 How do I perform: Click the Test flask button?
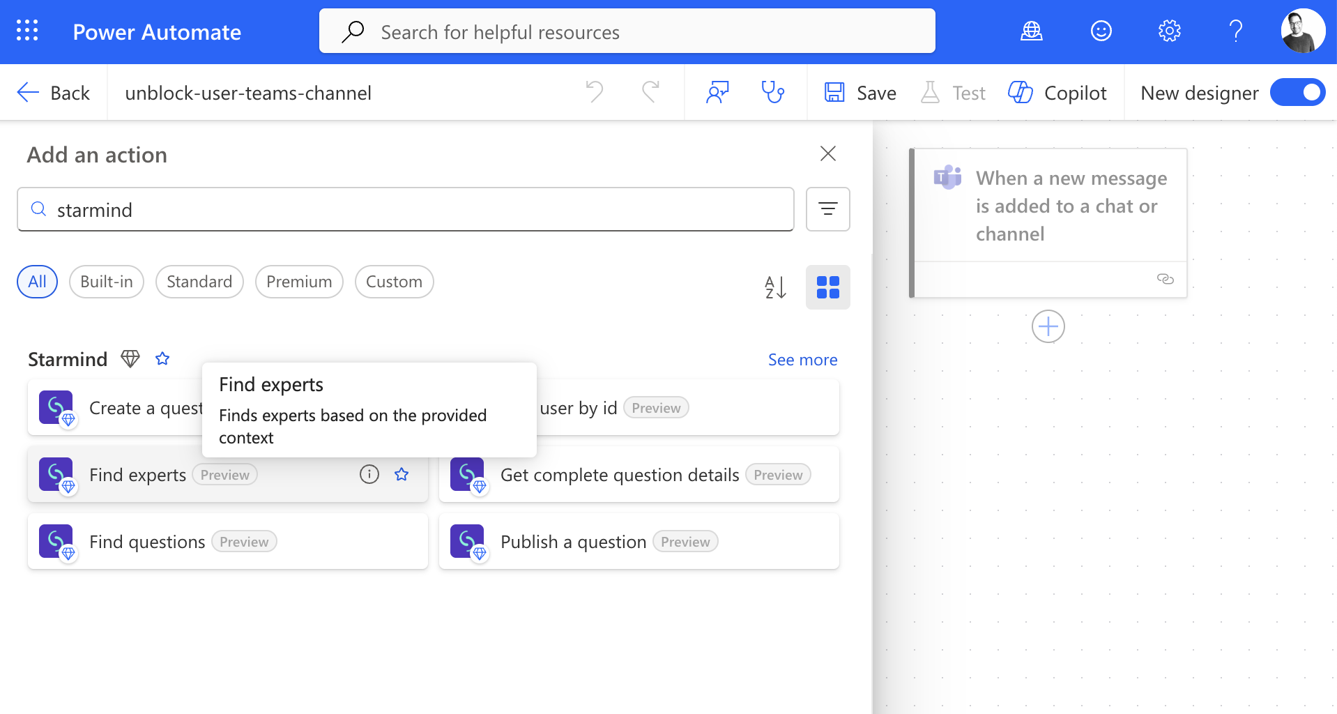(953, 93)
